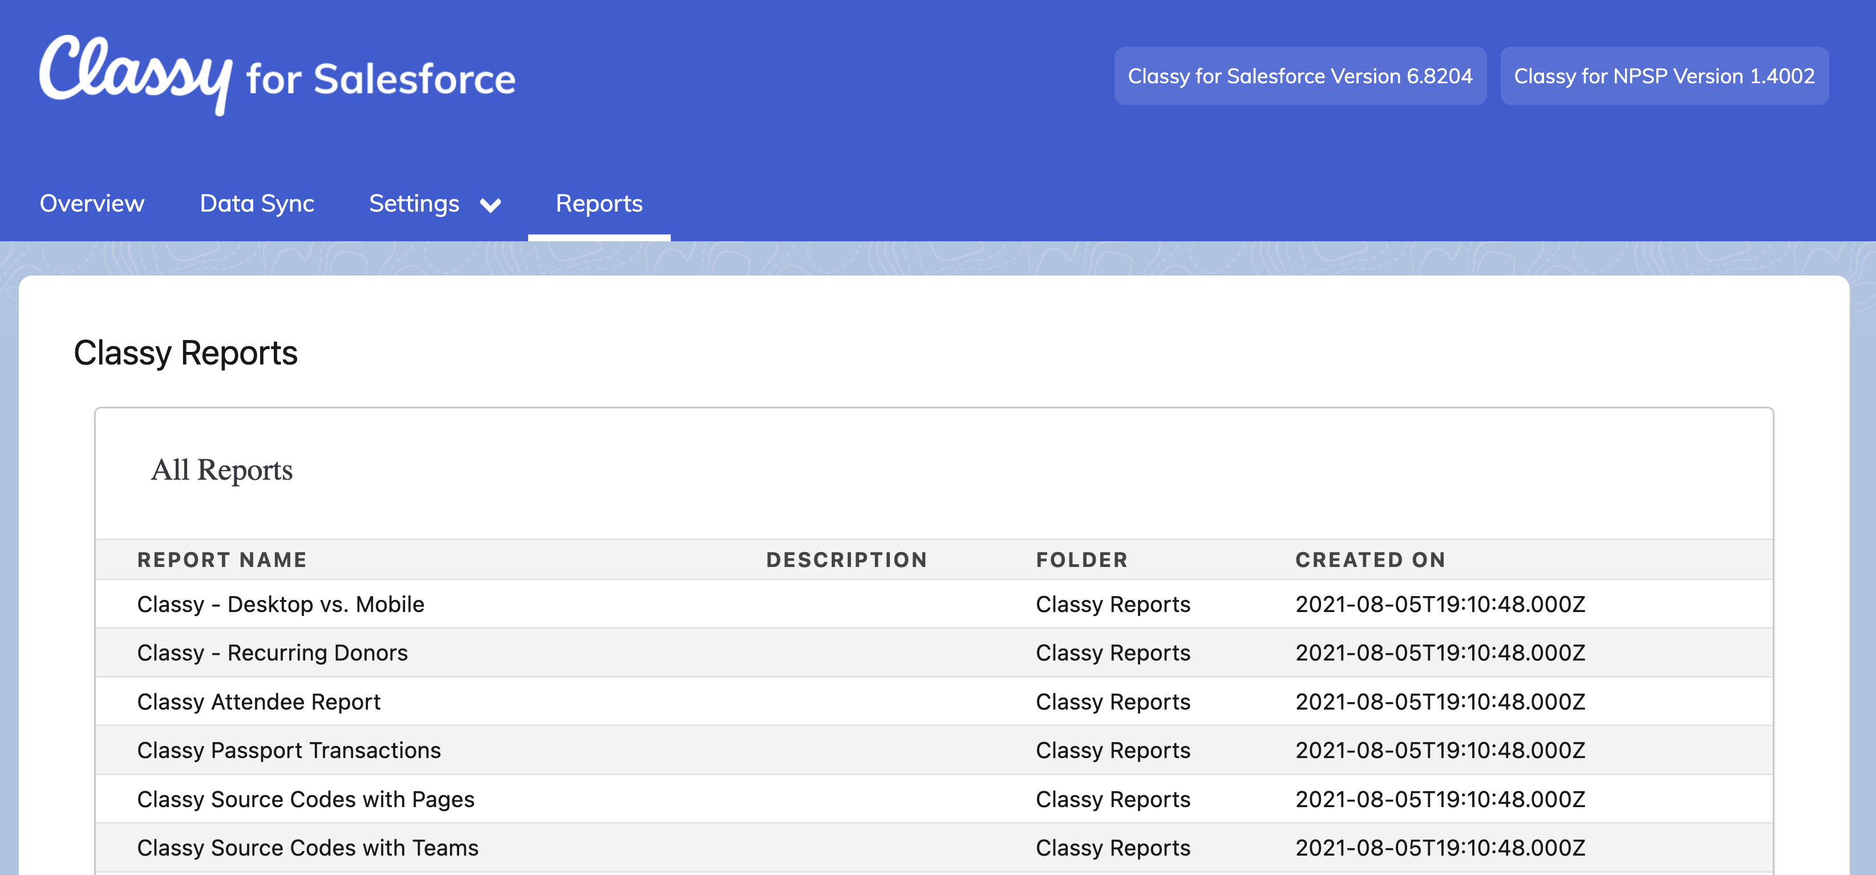1876x875 pixels.
Task: Click folder cell for Attendee Report row
Action: coord(1113,702)
